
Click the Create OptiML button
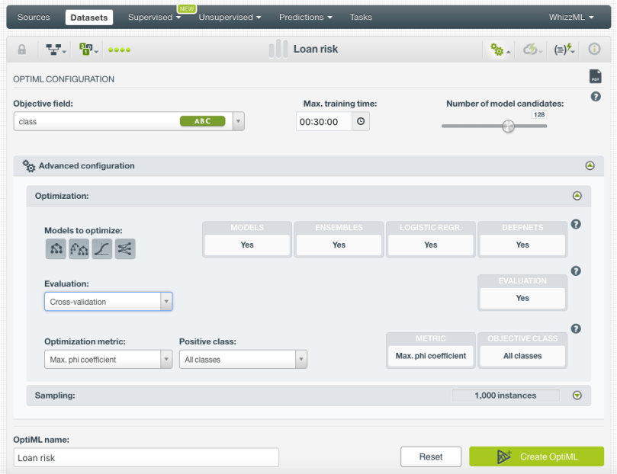tap(536, 456)
